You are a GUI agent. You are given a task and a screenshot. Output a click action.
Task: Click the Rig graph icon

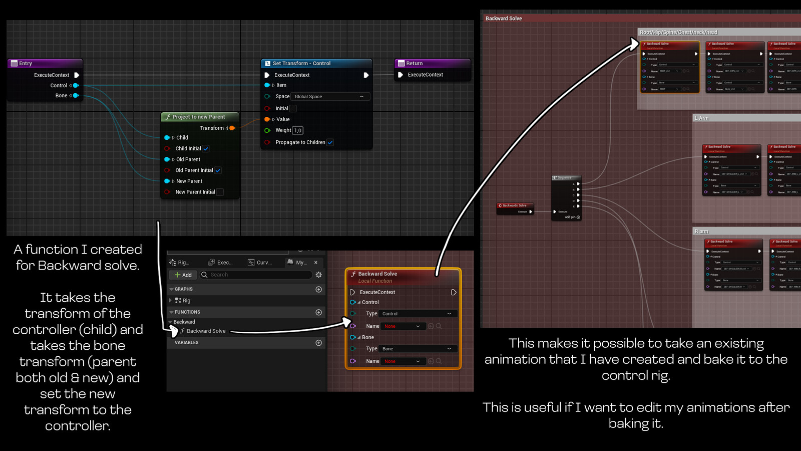coord(178,301)
